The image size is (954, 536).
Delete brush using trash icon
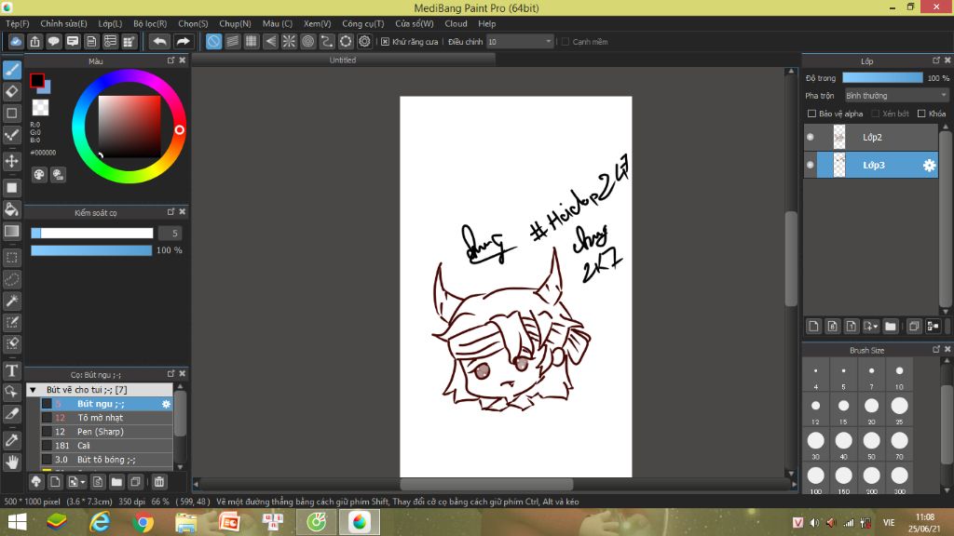(158, 482)
